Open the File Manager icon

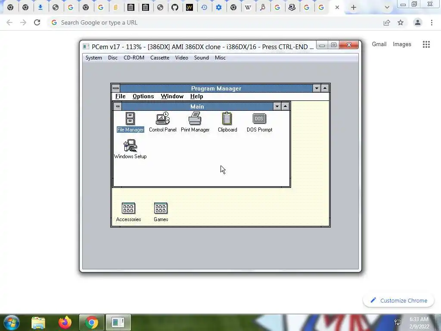click(130, 122)
